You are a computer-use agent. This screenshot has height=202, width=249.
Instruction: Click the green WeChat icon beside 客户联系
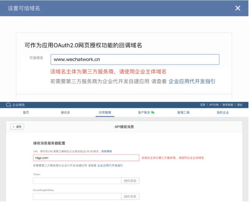(153, 113)
